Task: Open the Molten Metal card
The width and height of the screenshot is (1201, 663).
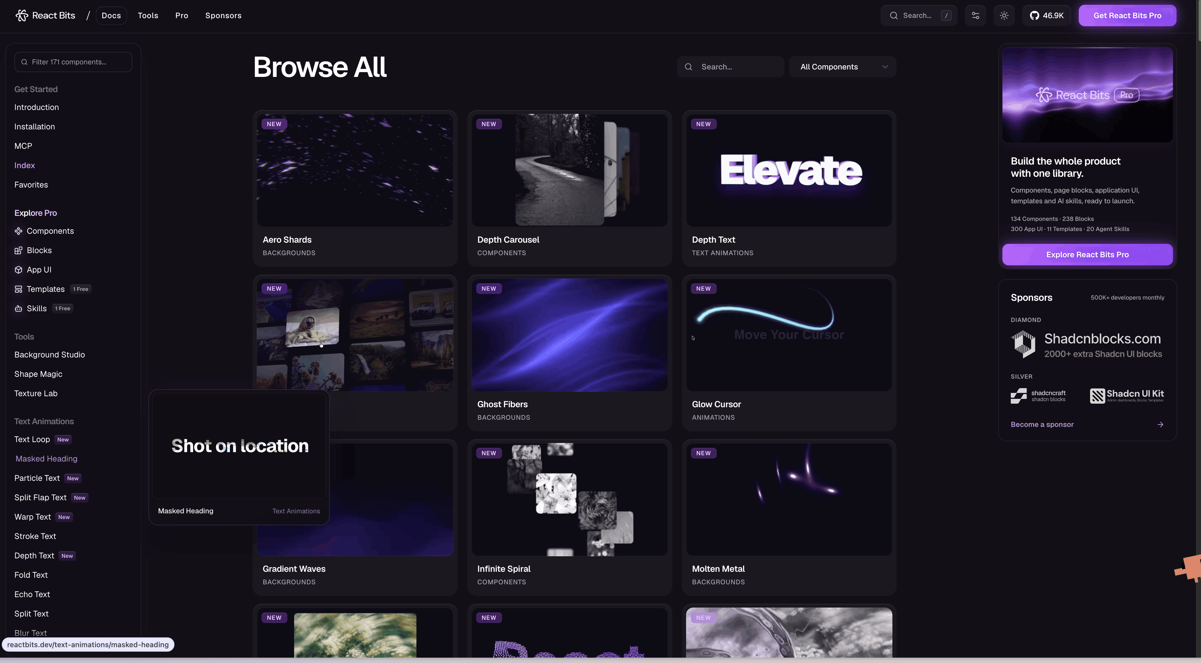Action: point(789,517)
